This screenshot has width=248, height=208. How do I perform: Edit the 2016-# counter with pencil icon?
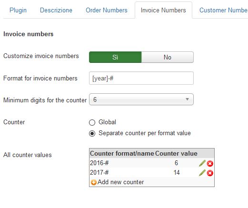[x=202, y=163]
